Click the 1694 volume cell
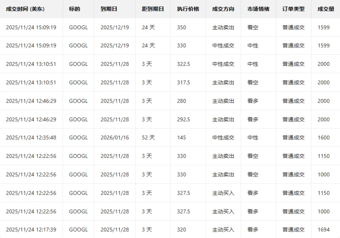 pos(323,230)
